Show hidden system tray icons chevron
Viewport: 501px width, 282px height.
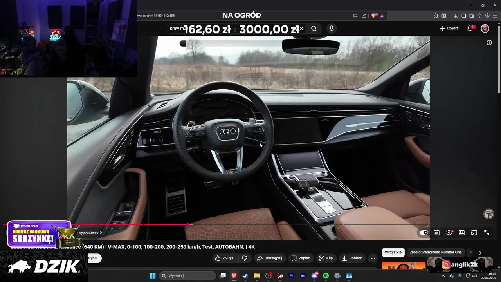pyautogui.click(x=443, y=276)
